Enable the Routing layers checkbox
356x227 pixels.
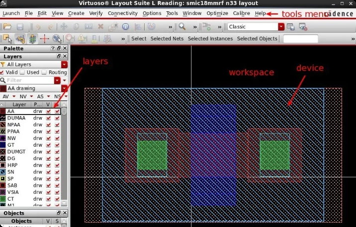click(44, 72)
